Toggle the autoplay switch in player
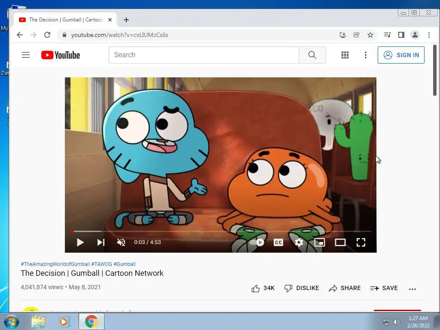The width and height of the screenshot is (440, 330). pyautogui.click(x=257, y=242)
